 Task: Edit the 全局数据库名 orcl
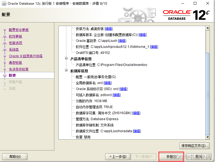(x=108, y=83)
